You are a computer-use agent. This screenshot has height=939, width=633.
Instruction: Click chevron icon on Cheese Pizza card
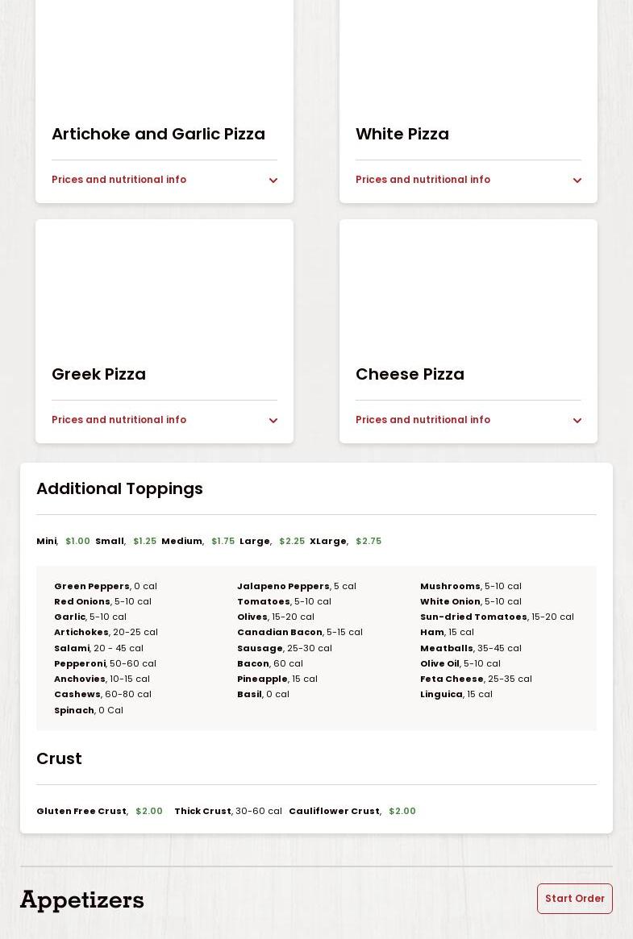[577, 421]
